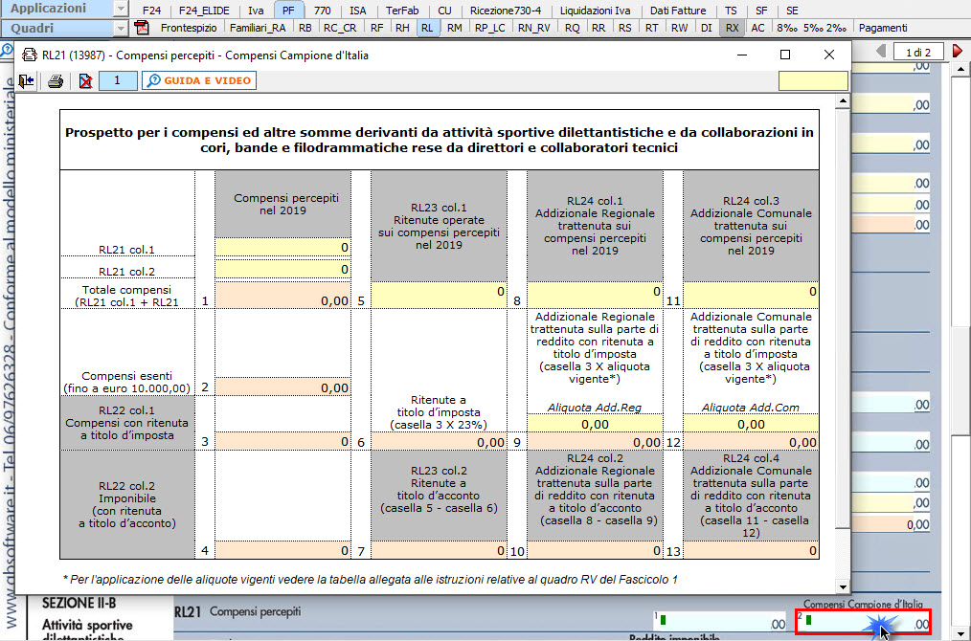
Task: Open the RP_LC quadro
Action: point(490,28)
